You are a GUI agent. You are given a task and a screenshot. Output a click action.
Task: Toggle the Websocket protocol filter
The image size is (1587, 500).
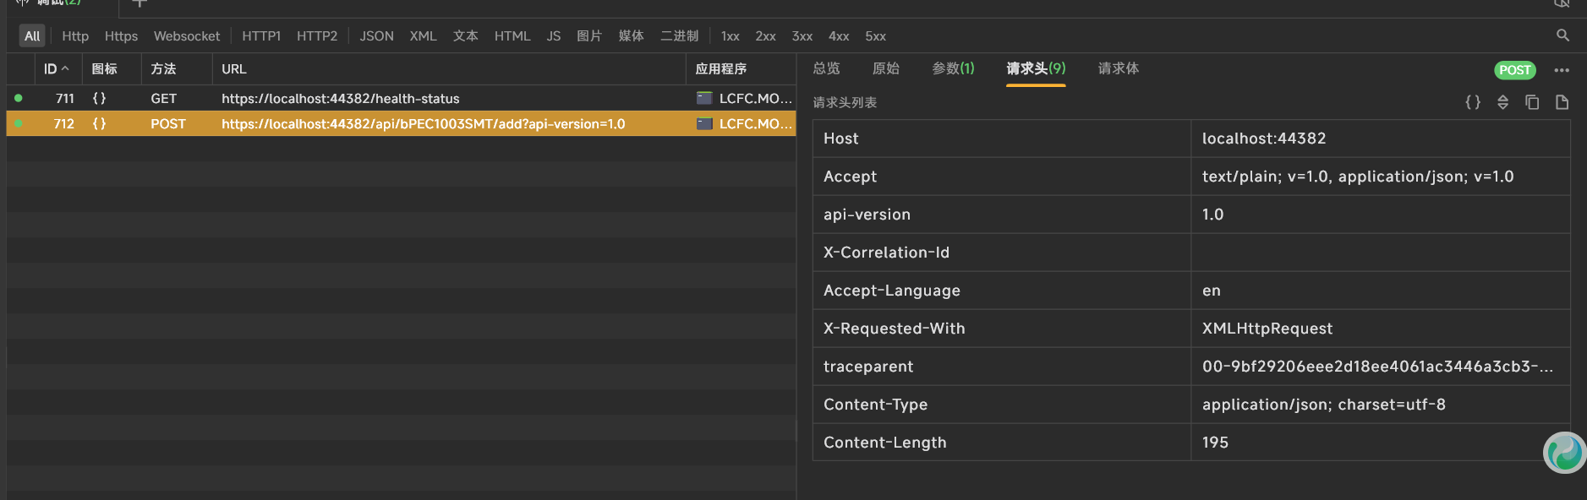point(186,36)
